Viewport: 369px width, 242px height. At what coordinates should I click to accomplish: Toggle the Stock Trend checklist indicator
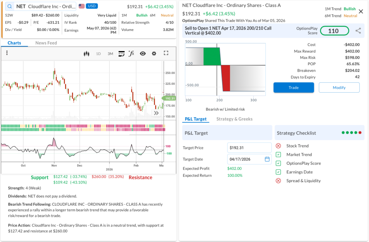(x=278, y=146)
